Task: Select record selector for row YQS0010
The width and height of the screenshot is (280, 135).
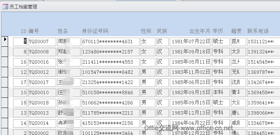Action: point(5,93)
